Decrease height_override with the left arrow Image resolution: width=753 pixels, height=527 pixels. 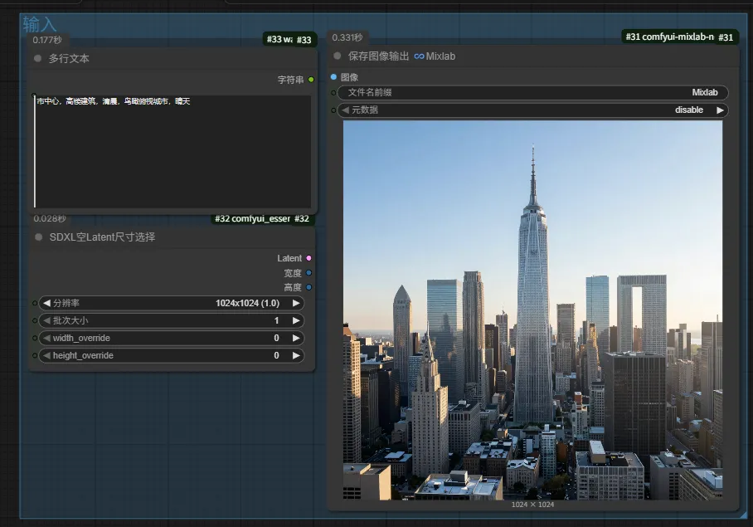46,355
